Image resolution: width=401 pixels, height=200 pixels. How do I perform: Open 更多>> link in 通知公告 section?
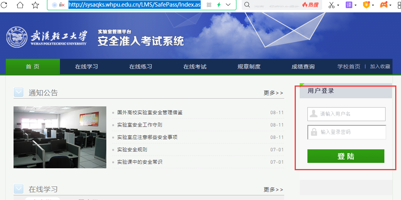click(273, 93)
